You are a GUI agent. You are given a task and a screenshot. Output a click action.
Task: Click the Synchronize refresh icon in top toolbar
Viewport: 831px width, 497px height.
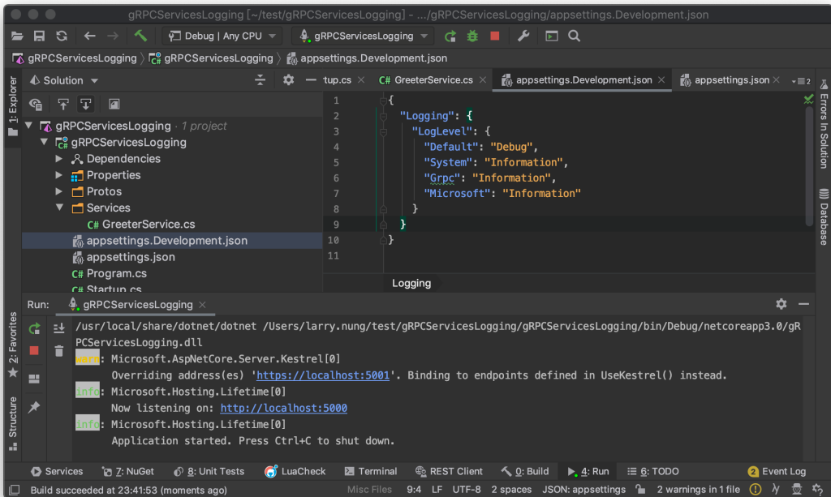pyautogui.click(x=62, y=36)
